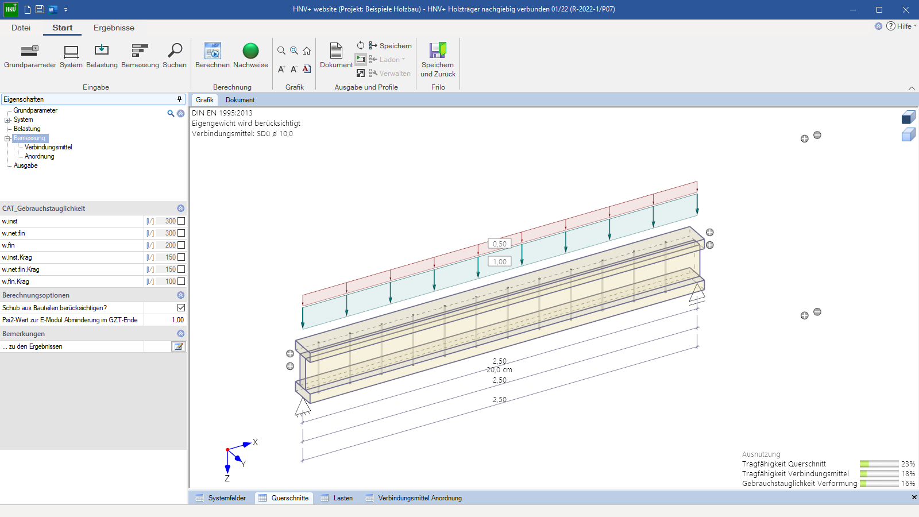Open the Bemessung design settings icon

click(x=140, y=56)
